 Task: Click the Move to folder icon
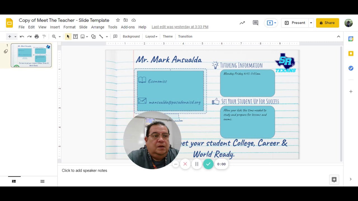coord(126,20)
